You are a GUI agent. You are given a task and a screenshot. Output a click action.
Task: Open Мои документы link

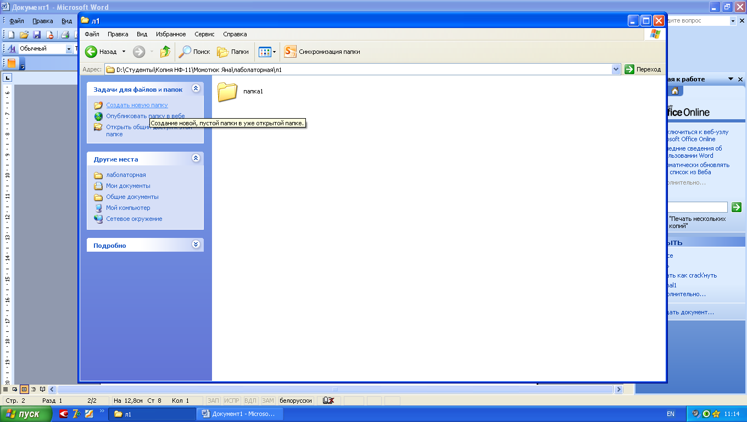[x=128, y=186]
